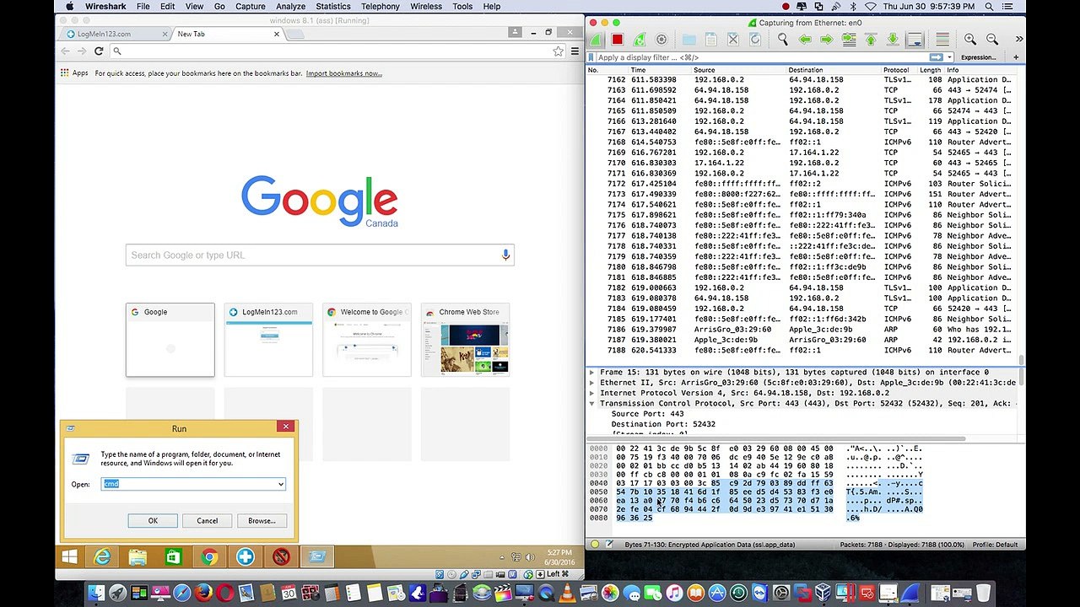
Task: Reload the capture file in Wireshark
Action: tap(754, 40)
